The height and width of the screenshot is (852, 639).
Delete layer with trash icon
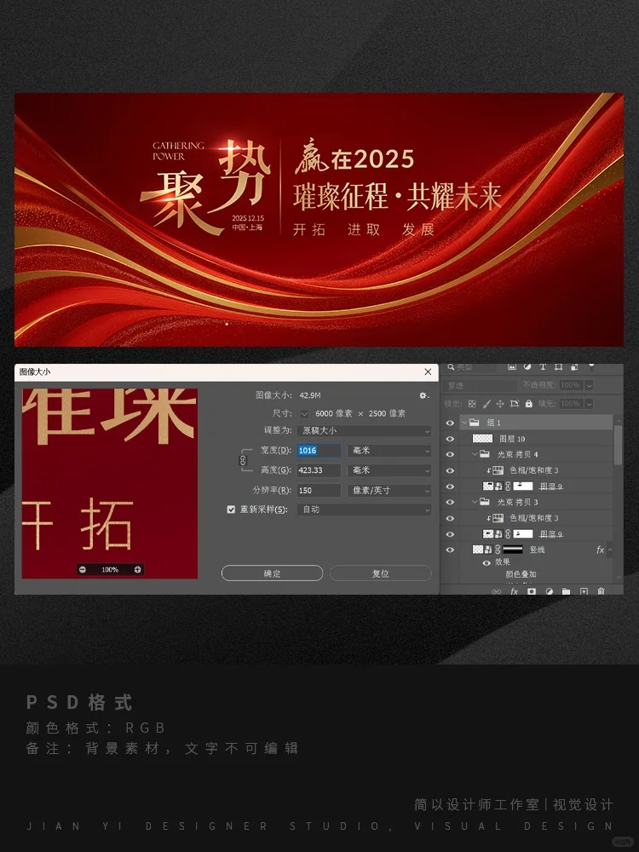[601, 591]
